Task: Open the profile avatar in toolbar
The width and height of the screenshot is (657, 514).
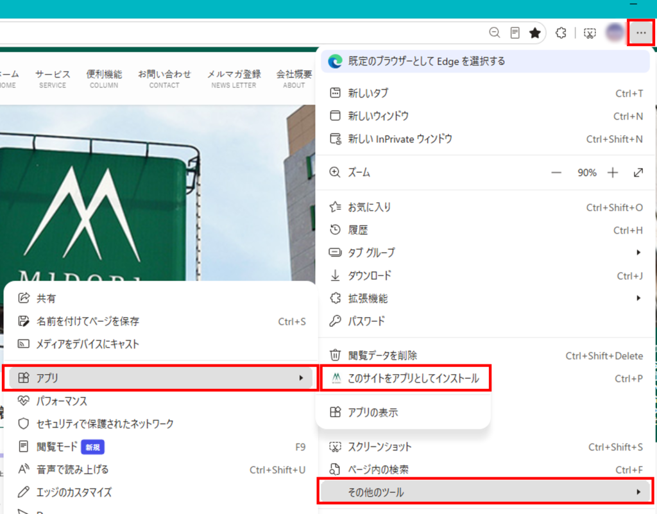Action: tap(615, 32)
